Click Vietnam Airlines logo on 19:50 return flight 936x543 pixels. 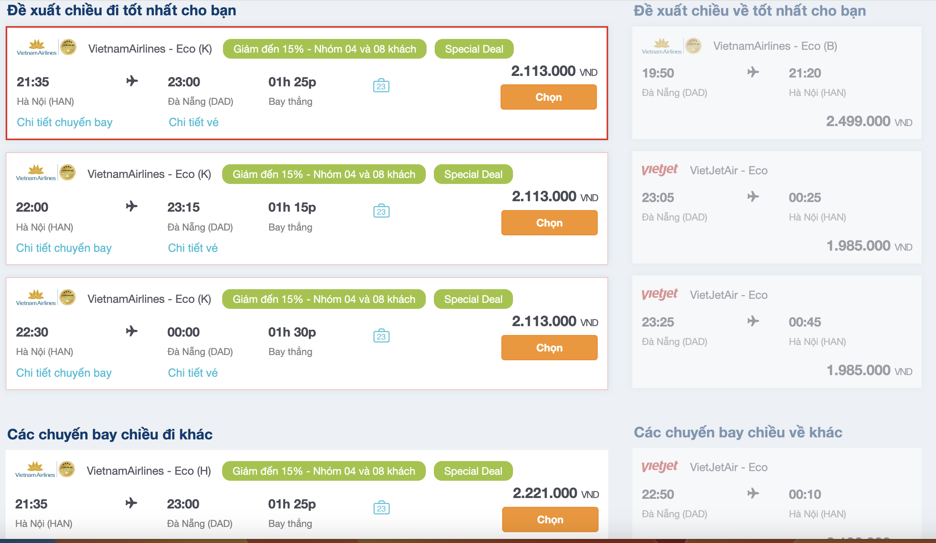pyautogui.click(x=662, y=46)
